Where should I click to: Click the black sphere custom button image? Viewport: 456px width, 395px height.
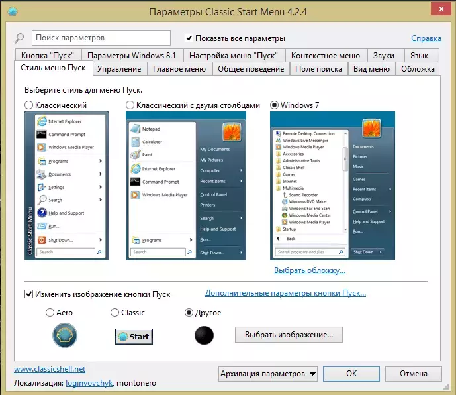point(204,335)
